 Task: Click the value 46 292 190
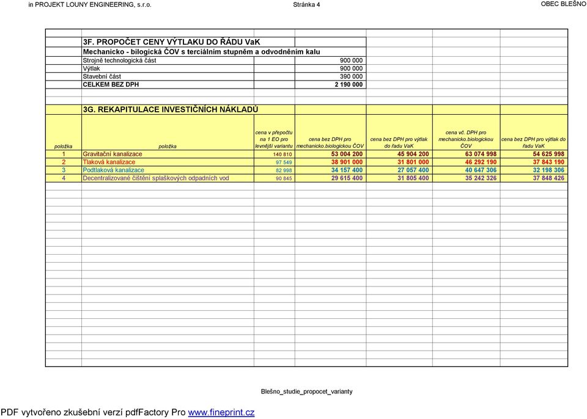(481, 162)
